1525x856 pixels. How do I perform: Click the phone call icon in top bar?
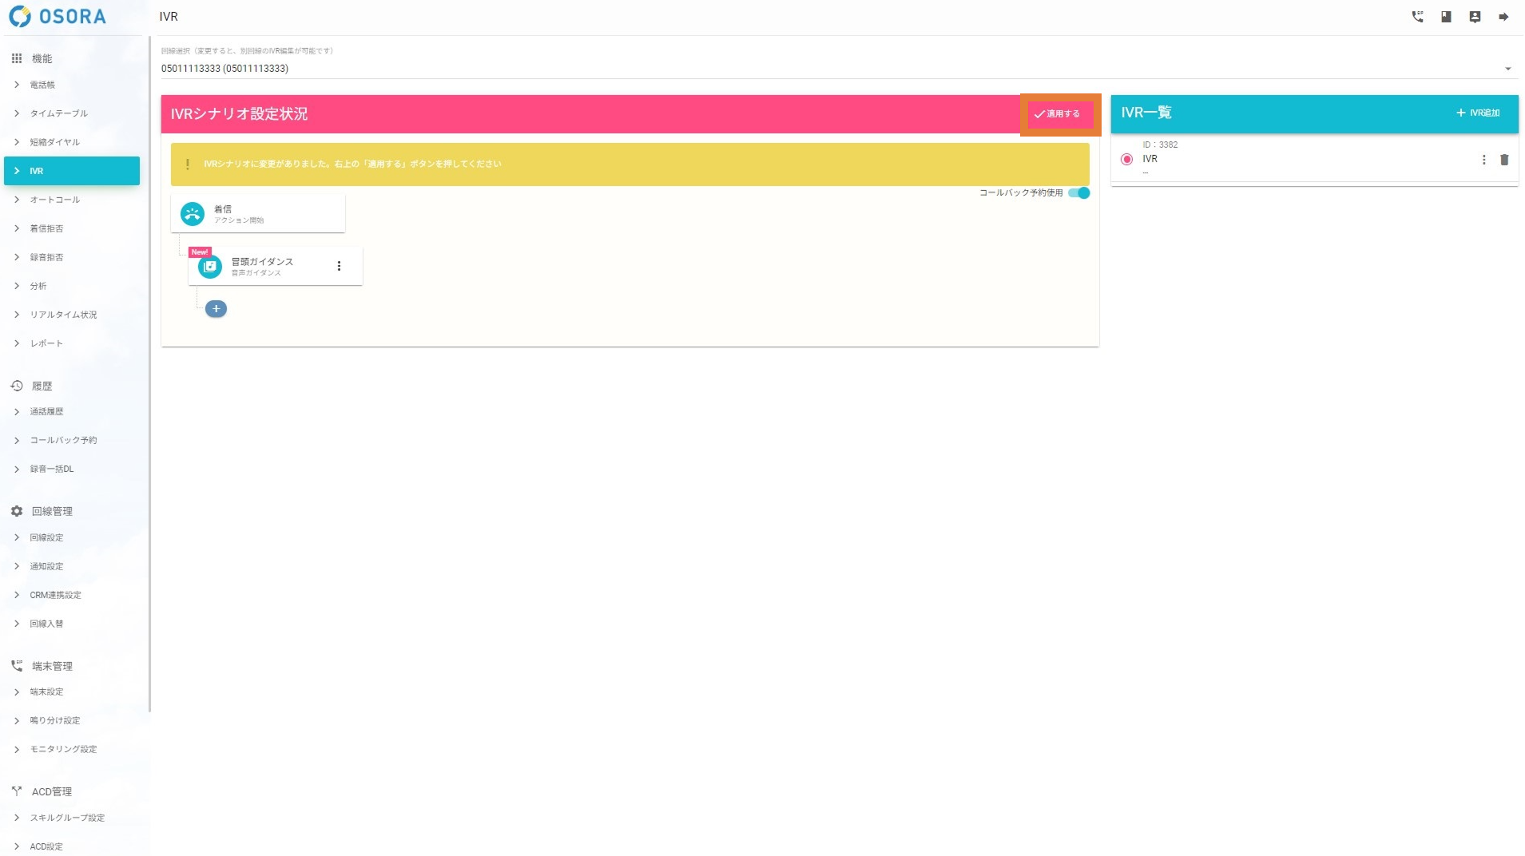[x=1417, y=17]
